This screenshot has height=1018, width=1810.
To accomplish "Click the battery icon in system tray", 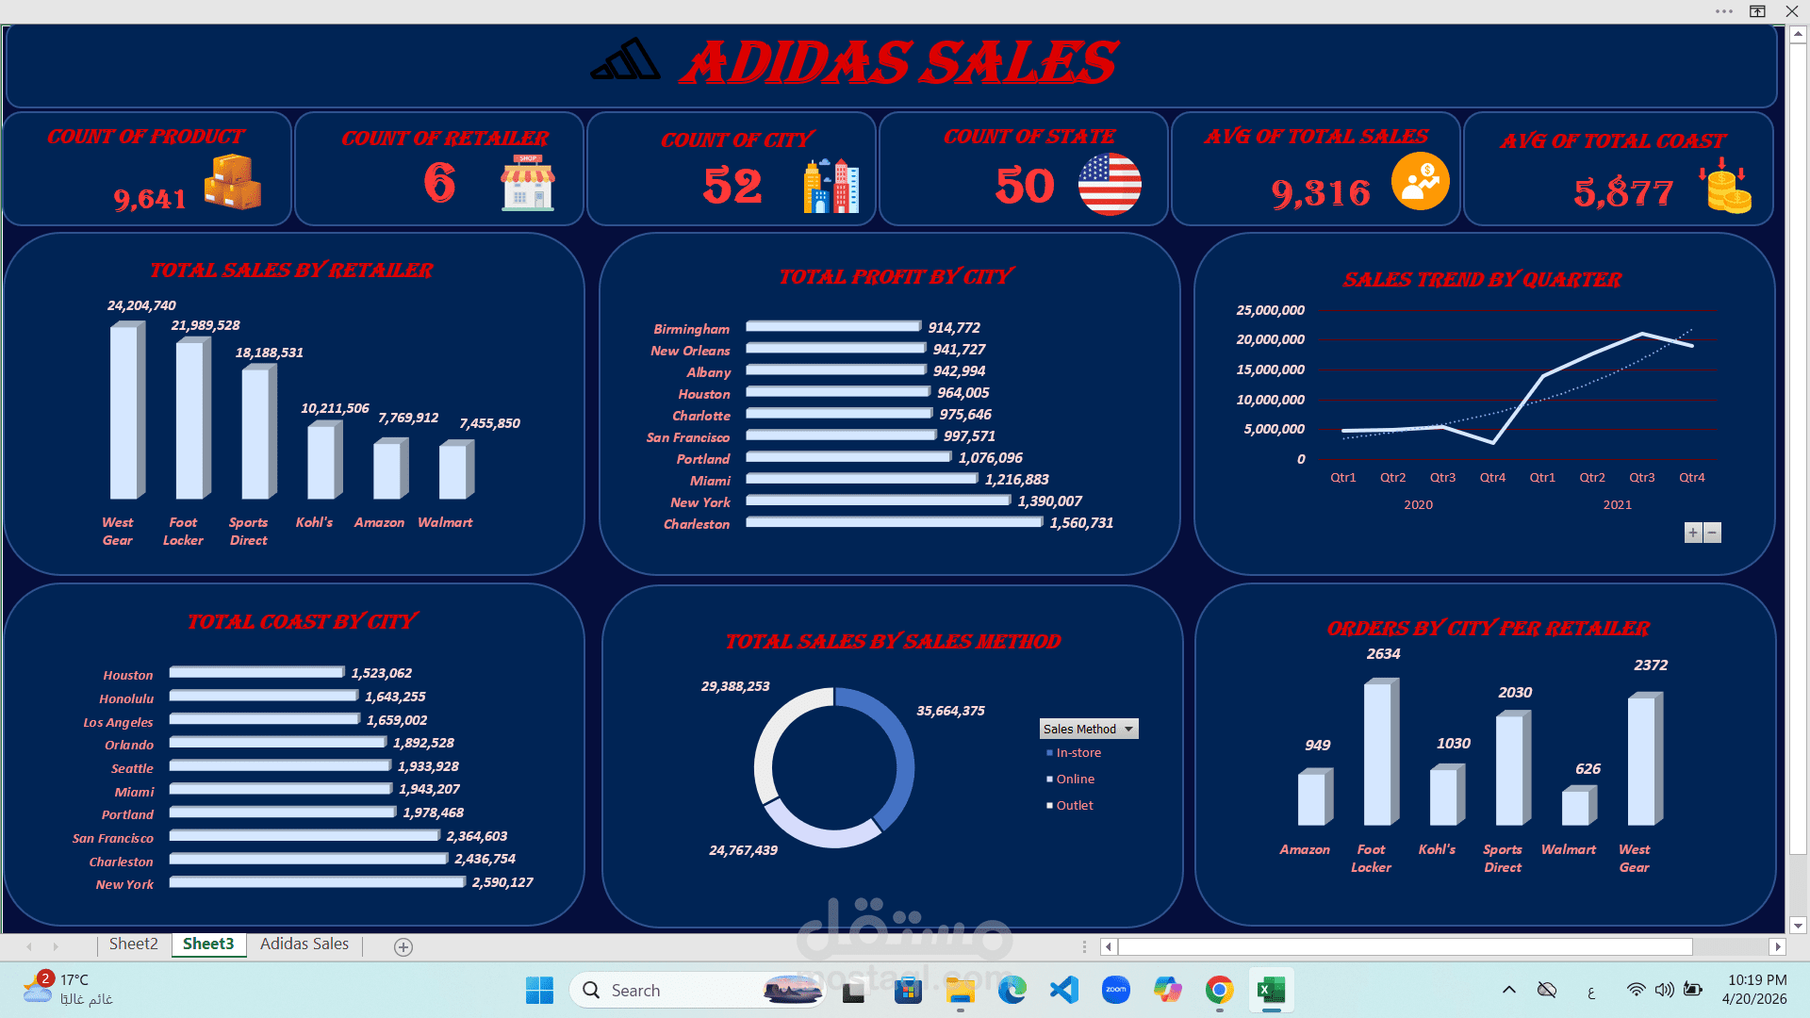I will pos(1693,990).
